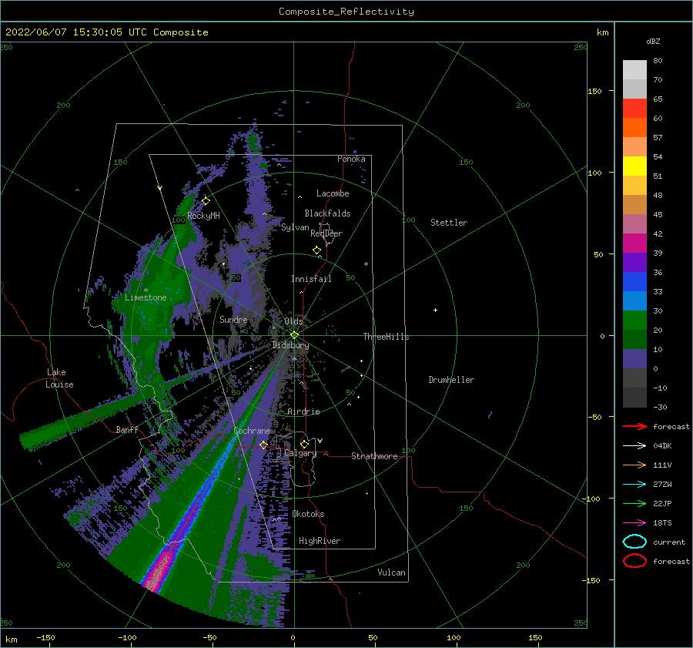Click the dark gray -30 to -10 swatch
Screen dimensions: 693x648
634,398
